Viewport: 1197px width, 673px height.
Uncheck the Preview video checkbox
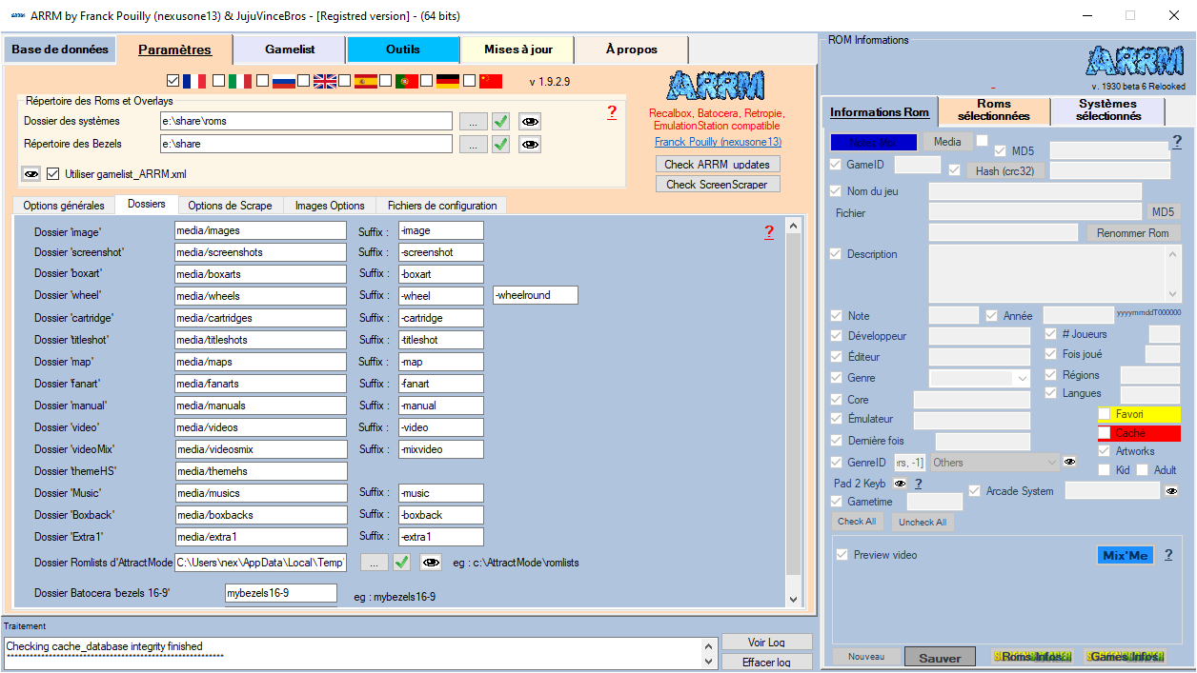coord(842,555)
